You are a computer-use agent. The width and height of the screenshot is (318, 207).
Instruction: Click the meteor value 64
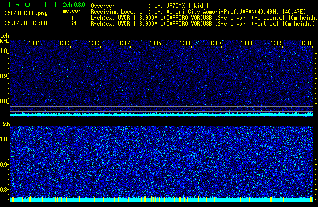pyautogui.click(x=73, y=23)
